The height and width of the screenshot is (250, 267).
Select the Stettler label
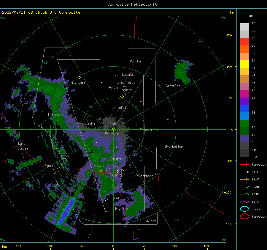tap(173, 86)
